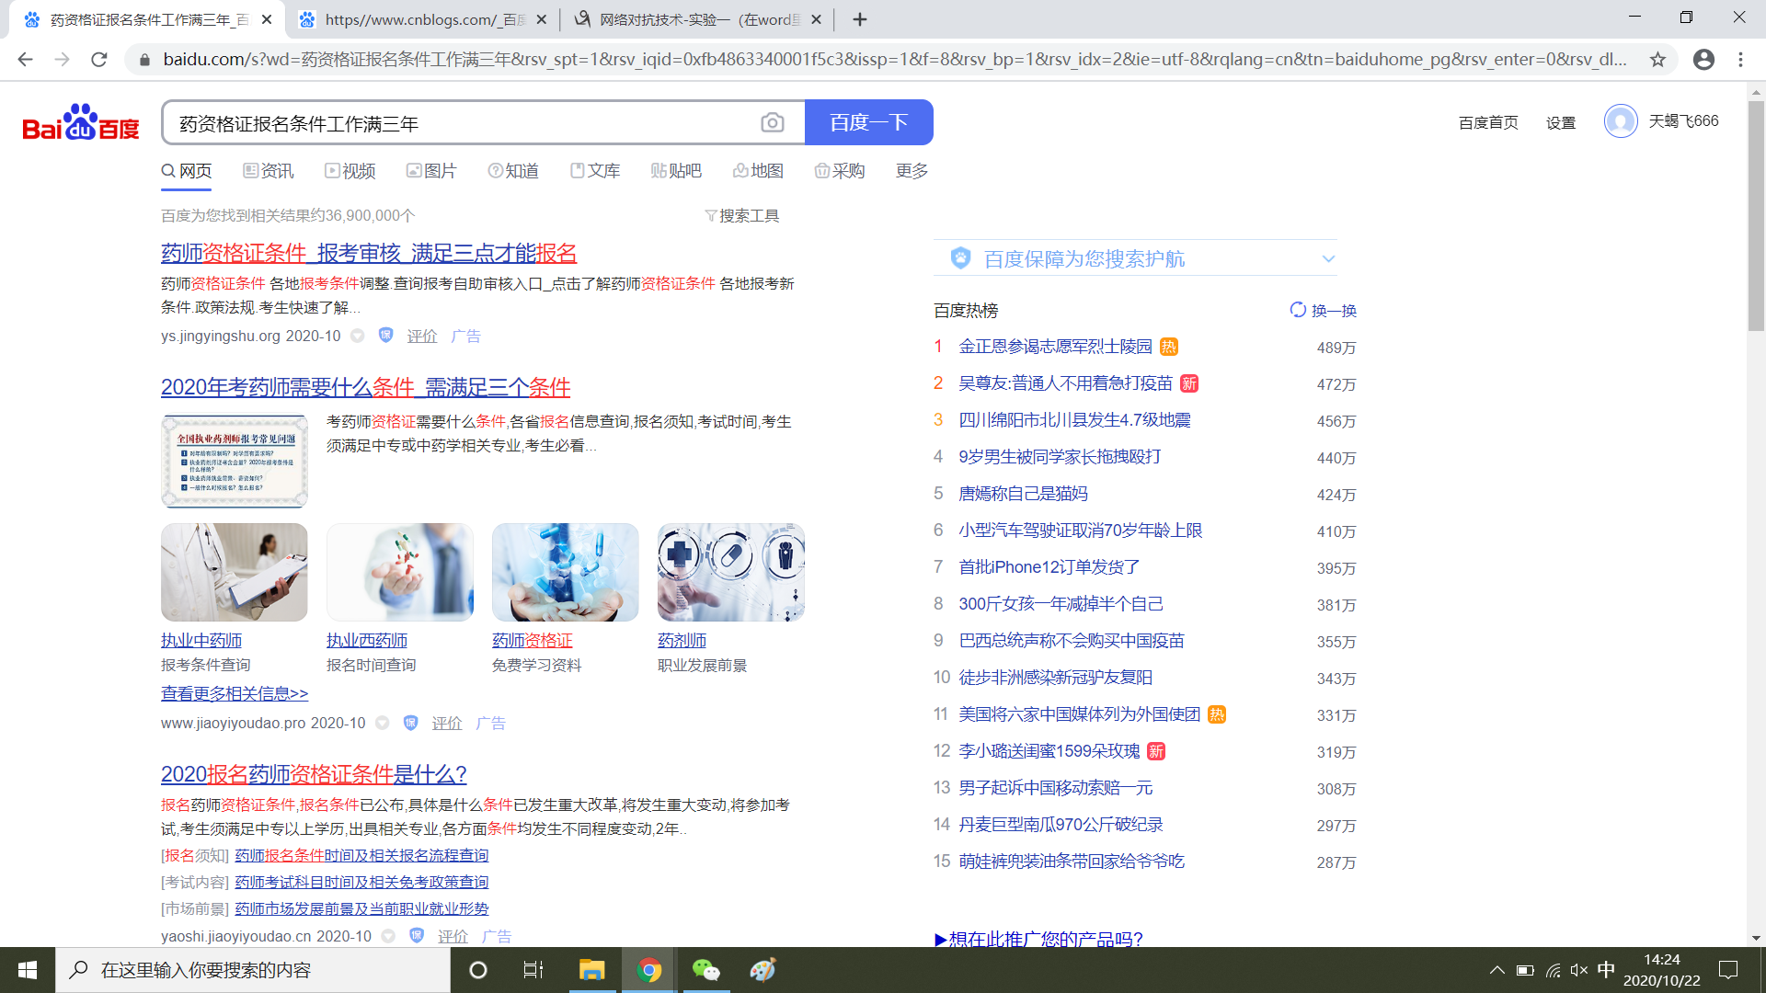The image size is (1766, 993).
Task: Refresh hot list with 换一换
Action: click(1324, 311)
